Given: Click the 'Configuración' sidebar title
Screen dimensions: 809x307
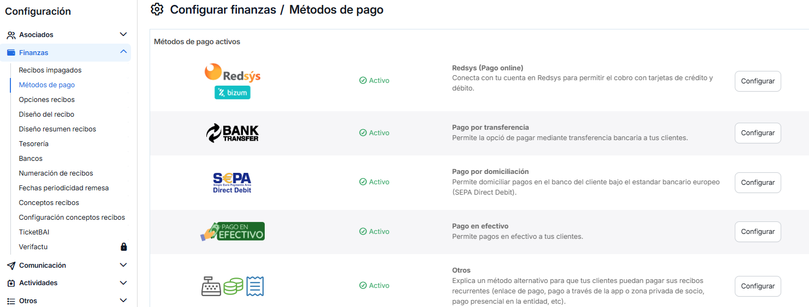Looking at the screenshot, I should tap(38, 11).
